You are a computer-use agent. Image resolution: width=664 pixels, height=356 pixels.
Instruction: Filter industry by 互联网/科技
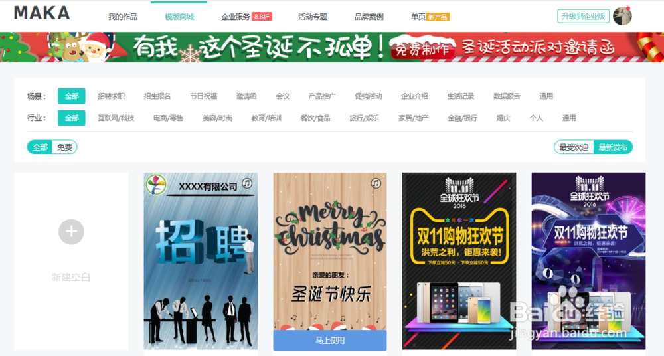tap(116, 118)
